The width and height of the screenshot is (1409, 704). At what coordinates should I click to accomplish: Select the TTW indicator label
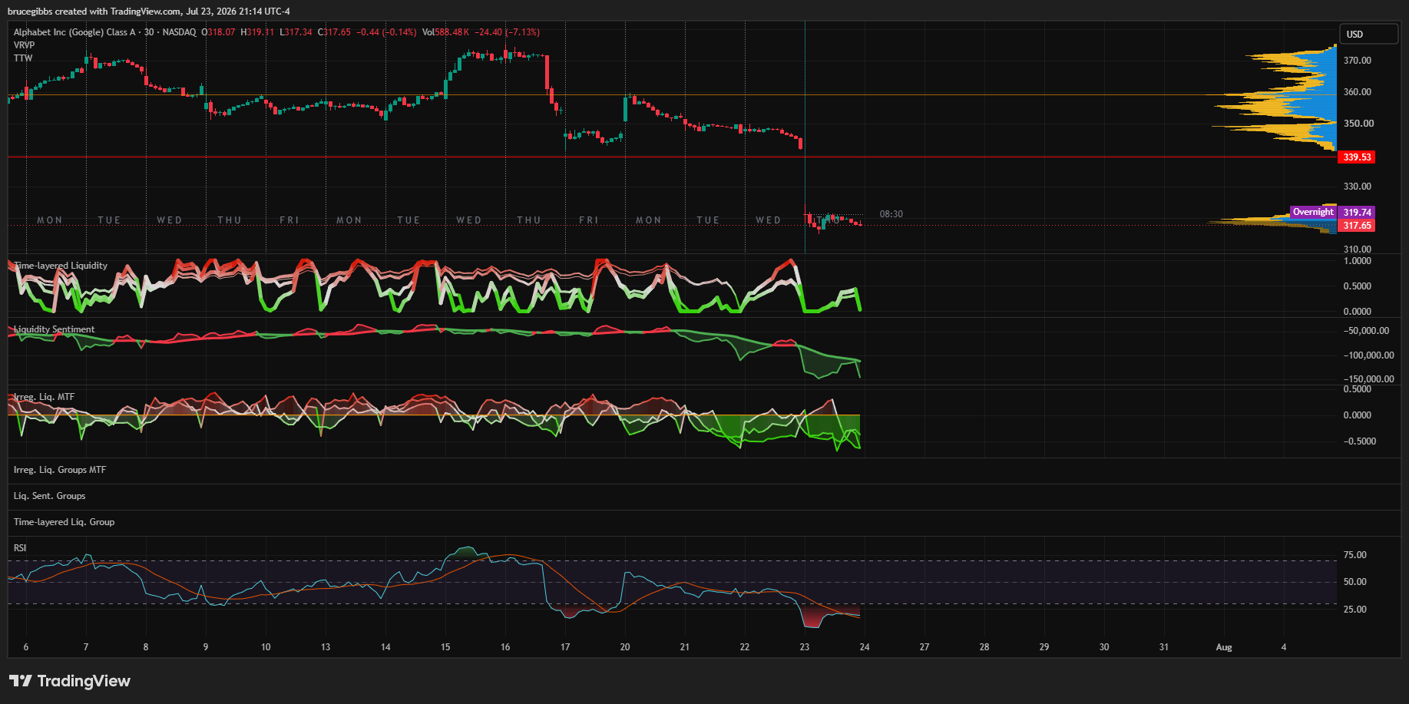[x=23, y=58]
